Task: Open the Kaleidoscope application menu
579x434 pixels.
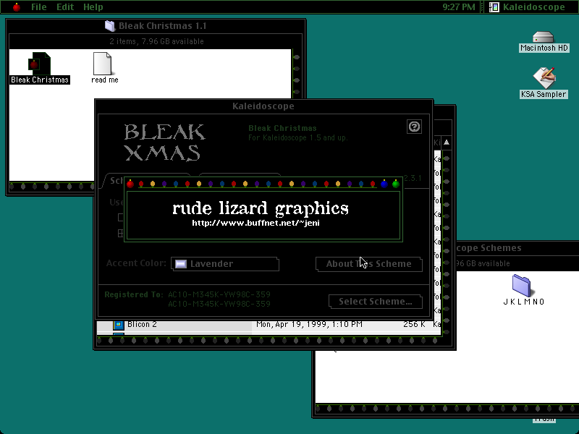Action: tap(528, 7)
